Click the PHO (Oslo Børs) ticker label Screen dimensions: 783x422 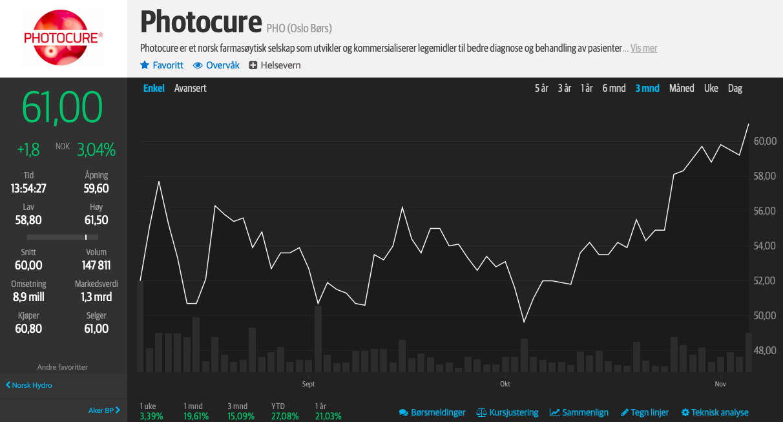[299, 28]
